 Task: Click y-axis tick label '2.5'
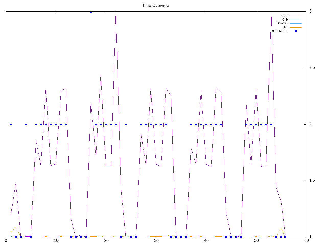click(312, 68)
